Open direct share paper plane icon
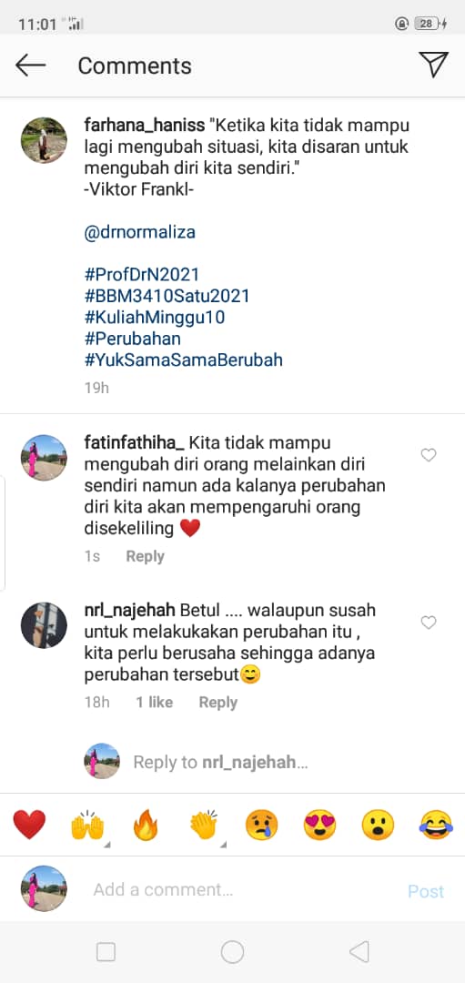465x983 pixels. (434, 65)
